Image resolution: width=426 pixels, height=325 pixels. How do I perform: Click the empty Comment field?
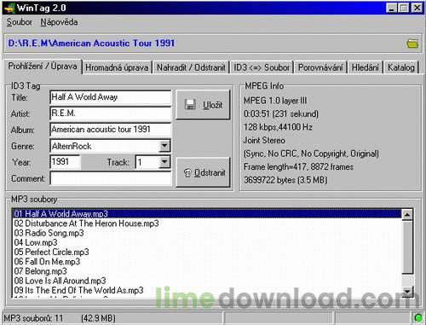tap(111, 178)
